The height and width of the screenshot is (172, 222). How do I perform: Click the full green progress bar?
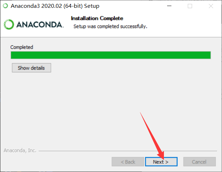(x=111, y=55)
